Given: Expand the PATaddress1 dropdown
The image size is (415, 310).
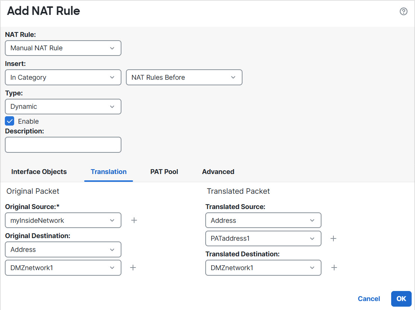Looking at the screenshot, I should pyautogui.click(x=263, y=238).
